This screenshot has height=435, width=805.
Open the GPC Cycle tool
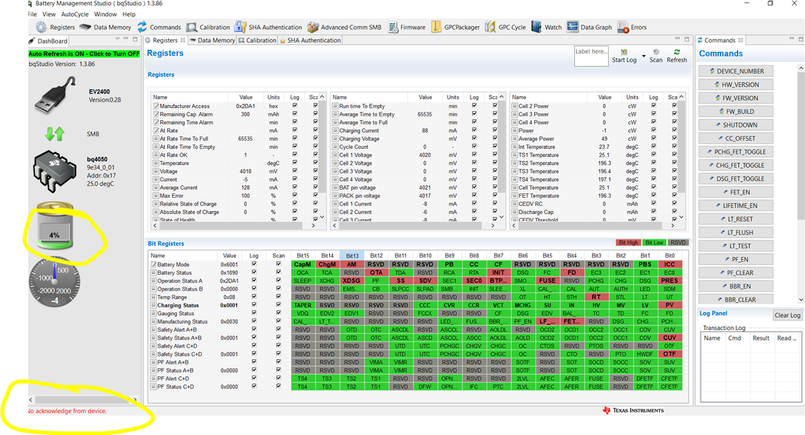point(505,27)
